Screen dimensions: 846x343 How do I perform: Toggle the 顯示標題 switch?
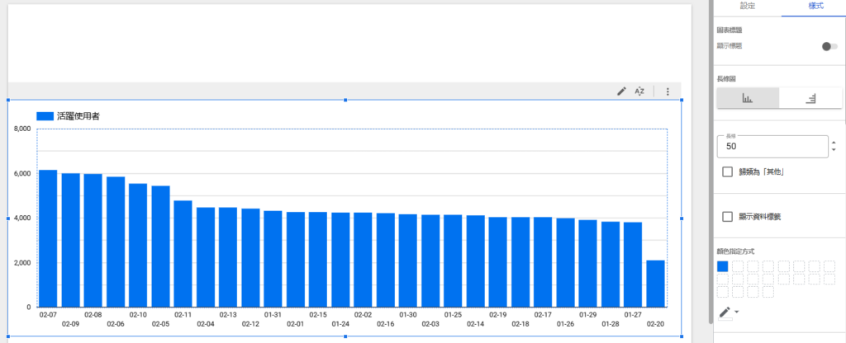829,46
